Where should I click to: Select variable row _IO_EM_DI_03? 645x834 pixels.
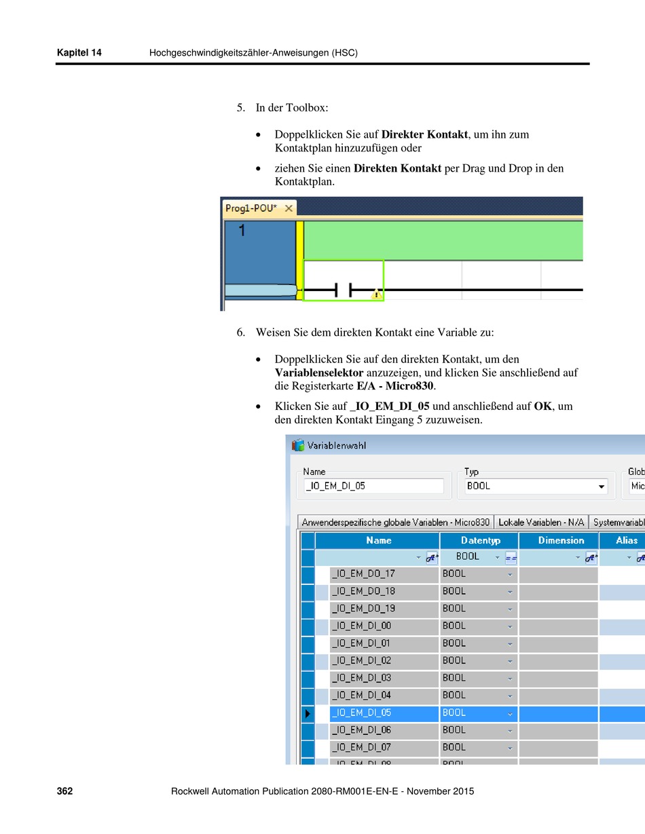coord(384,679)
